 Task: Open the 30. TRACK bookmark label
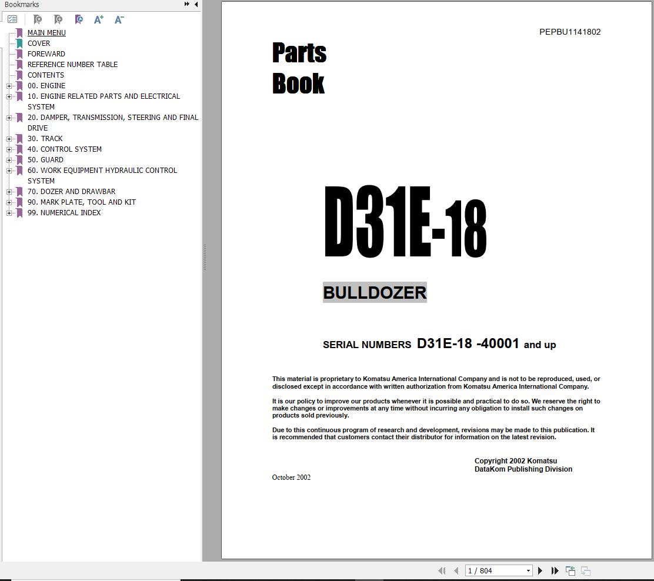45,138
